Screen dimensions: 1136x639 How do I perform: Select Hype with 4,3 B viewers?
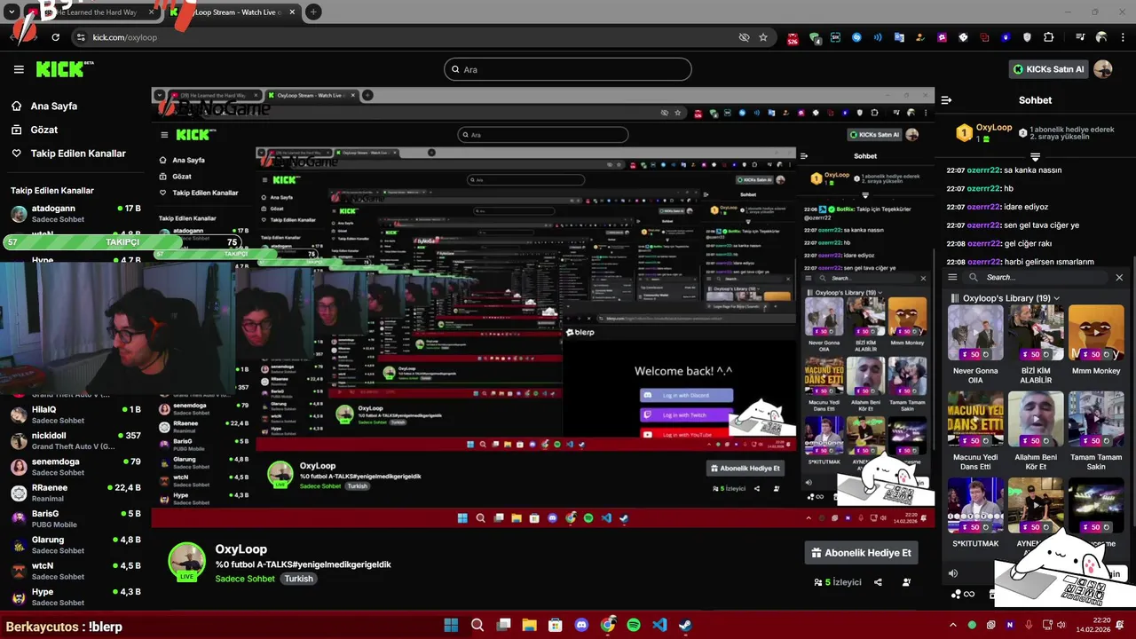75,596
